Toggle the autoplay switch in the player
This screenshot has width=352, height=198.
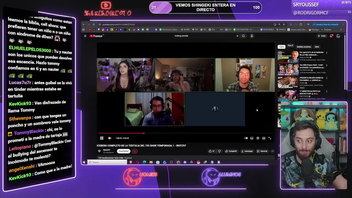[246, 138]
